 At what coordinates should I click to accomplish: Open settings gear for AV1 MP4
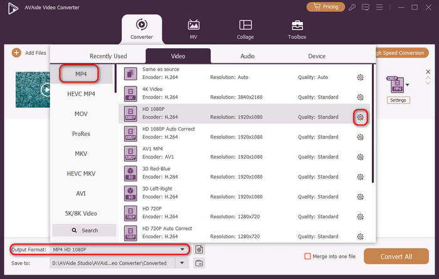(x=361, y=157)
